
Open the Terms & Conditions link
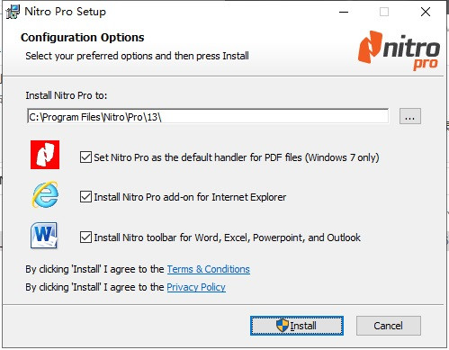[208, 269]
